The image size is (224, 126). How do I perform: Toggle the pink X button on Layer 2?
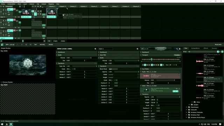[15, 20]
